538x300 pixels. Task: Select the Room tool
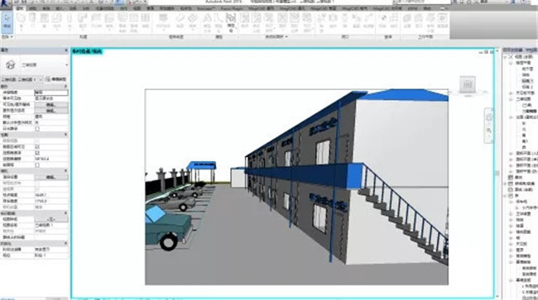[x=245, y=21]
